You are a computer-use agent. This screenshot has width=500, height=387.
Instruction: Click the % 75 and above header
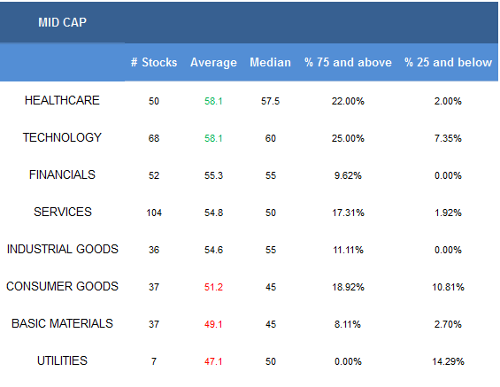click(348, 62)
